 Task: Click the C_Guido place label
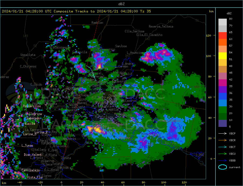tap(36, 84)
